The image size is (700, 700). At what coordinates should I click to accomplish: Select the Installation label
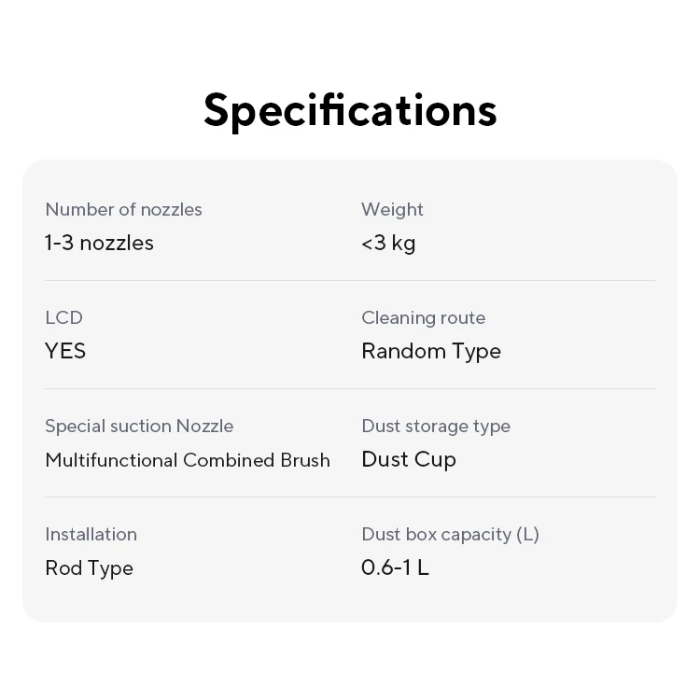(91, 534)
